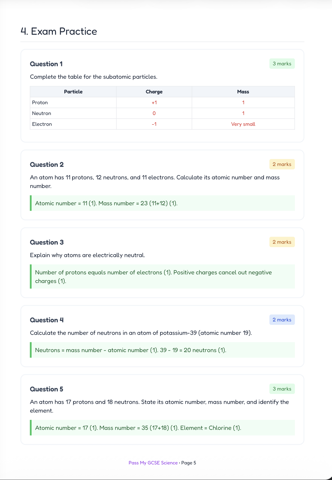Viewport: 332px width, 480px height.
Task: Click the Electron mass cell "Very small"
Action: click(x=243, y=124)
